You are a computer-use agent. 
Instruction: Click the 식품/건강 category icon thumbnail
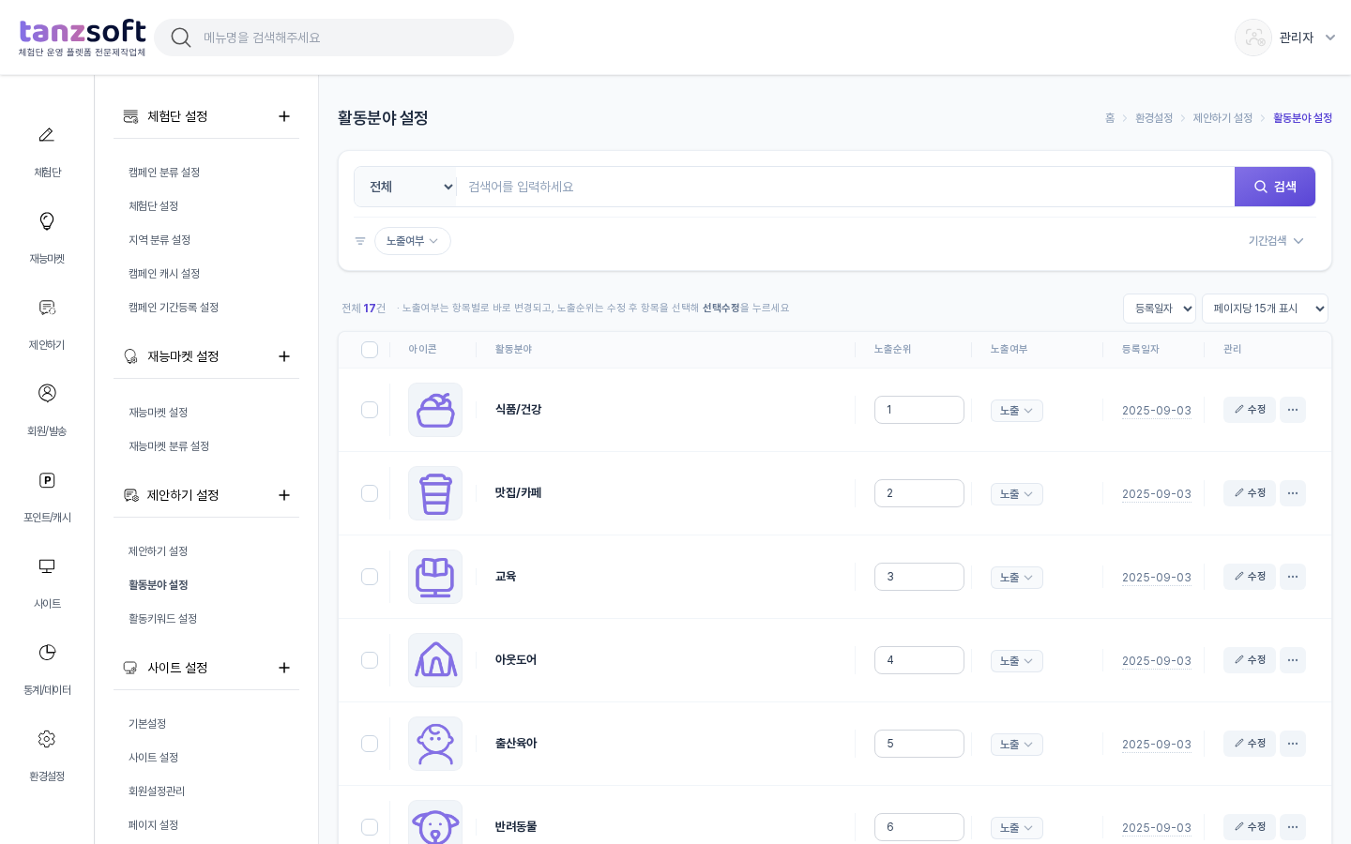click(435, 410)
